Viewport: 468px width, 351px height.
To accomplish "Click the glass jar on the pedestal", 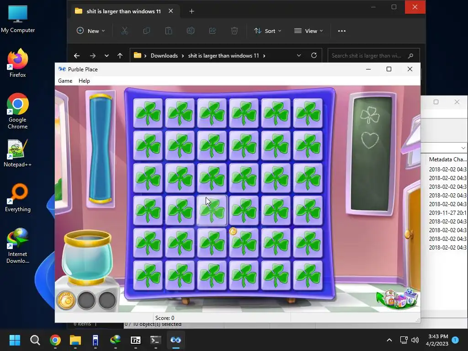I will pyautogui.click(x=87, y=257).
